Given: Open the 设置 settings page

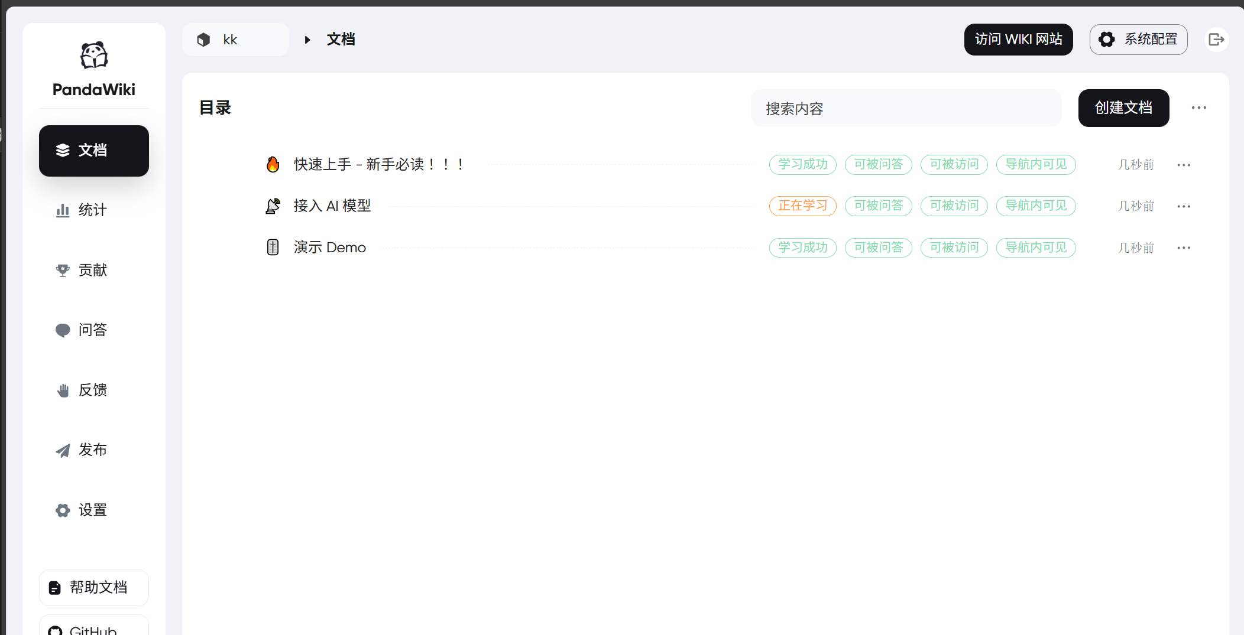Looking at the screenshot, I should (x=94, y=510).
